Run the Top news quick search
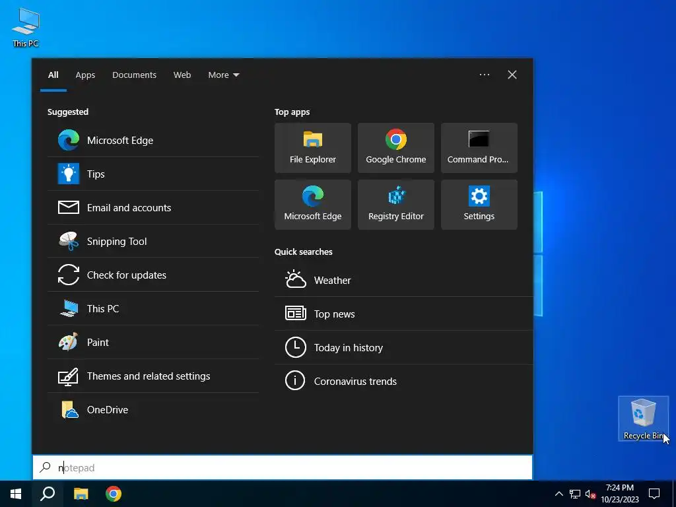 (x=403, y=314)
